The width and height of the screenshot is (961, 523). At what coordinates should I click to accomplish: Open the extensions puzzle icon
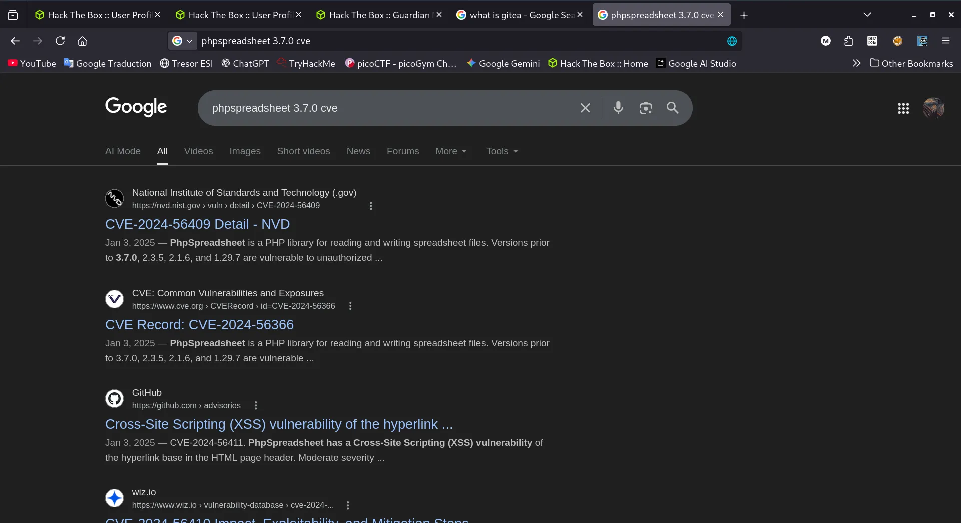(x=848, y=41)
